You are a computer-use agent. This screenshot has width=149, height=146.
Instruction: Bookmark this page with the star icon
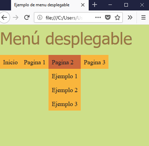pyautogui.click(x=117, y=17)
